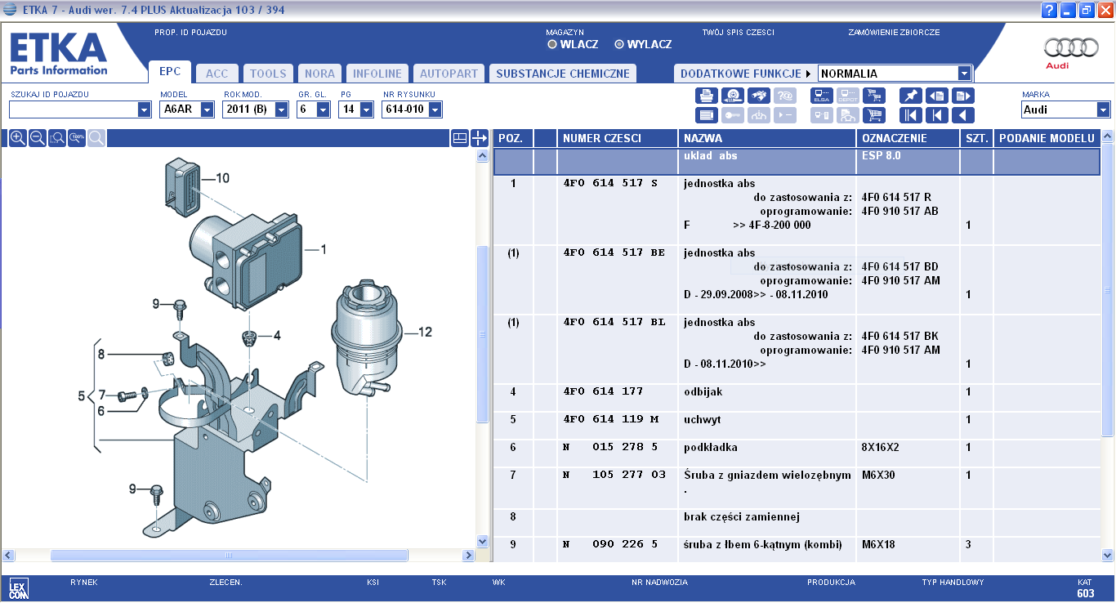
Task: Open the ELSA link icon
Action: pos(822,96)
